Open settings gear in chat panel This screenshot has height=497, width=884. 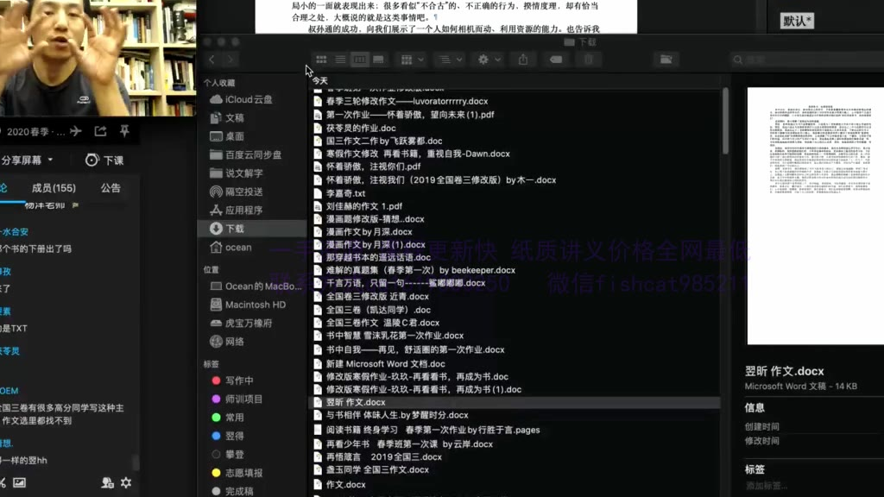126,482
